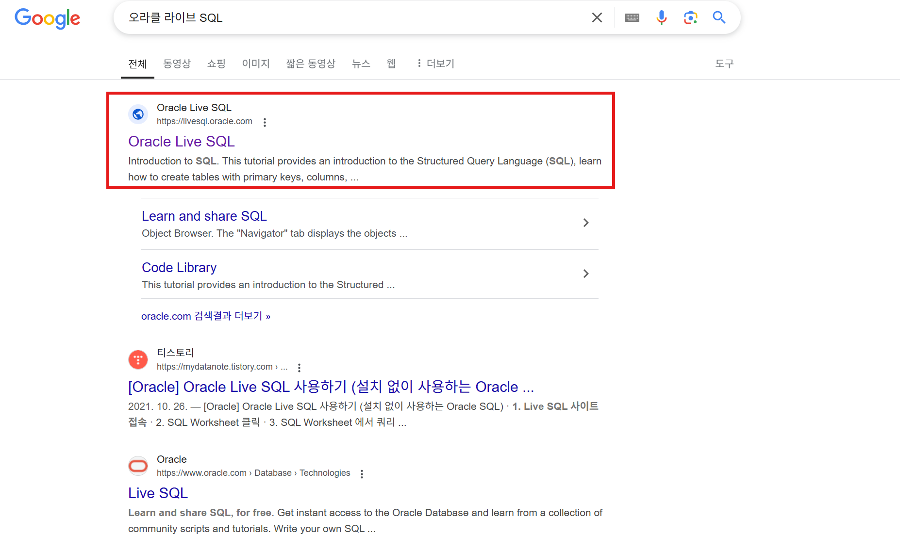Switch to the 동영상 tab
This screenshot has height=552, width=900.
(177, 64)
